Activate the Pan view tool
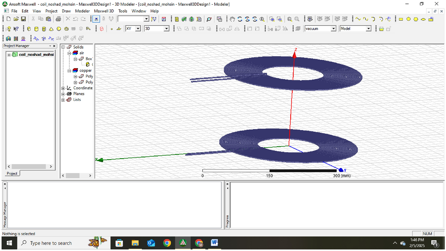Screen dimensions: 446x251 click(x=232, y=19)
